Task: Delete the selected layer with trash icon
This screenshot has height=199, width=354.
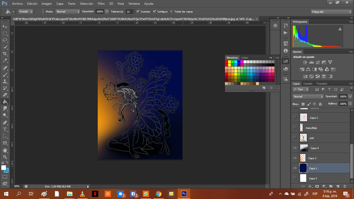Action: coord(345,186)
